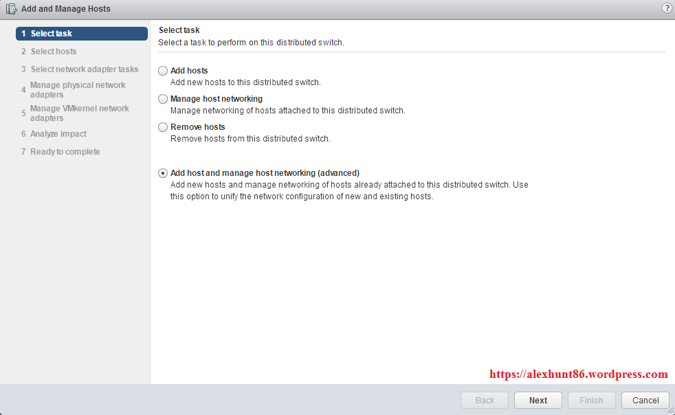The height and width of the screenshot is (415, 675).
Task: Open step 2 Select hosts
Action: tap(54, 52)
